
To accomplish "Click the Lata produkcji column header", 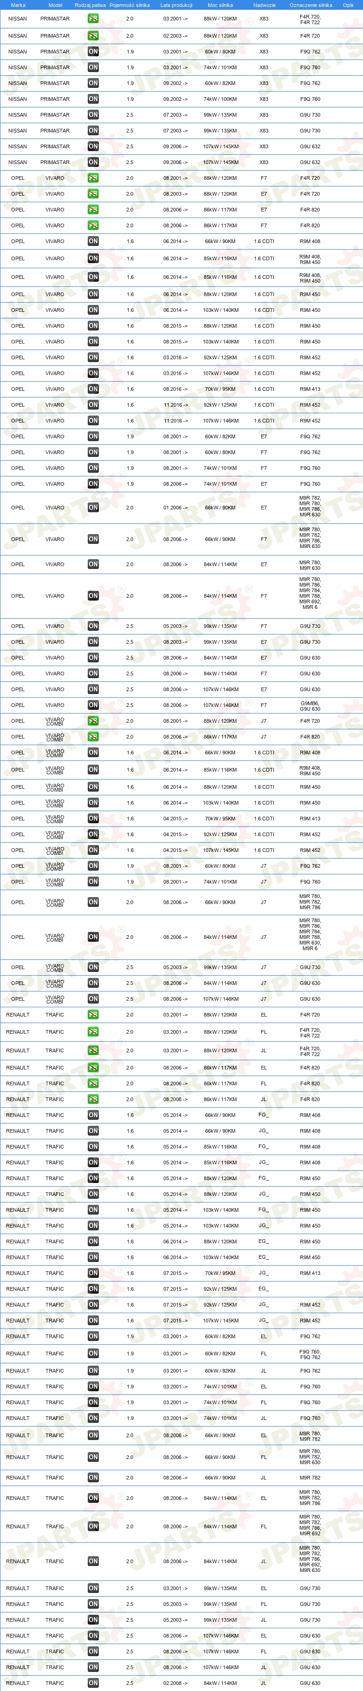I will pos(176,5).
